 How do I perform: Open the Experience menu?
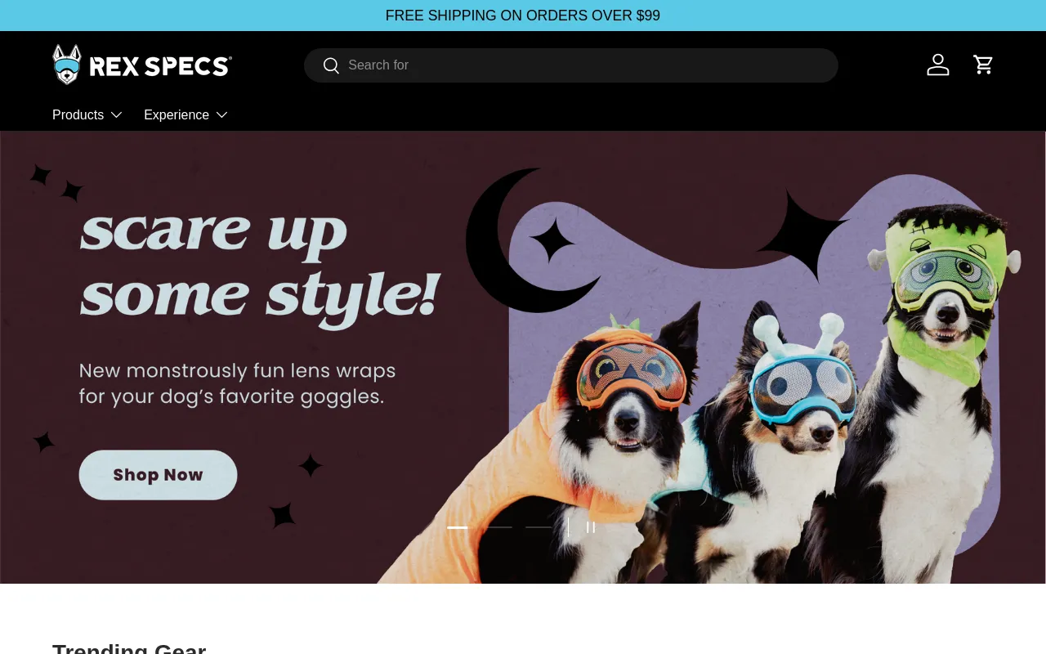click(177, 114)
